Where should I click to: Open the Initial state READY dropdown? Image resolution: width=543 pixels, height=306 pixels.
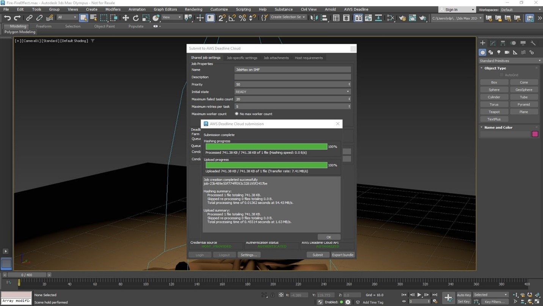[292, 92]
